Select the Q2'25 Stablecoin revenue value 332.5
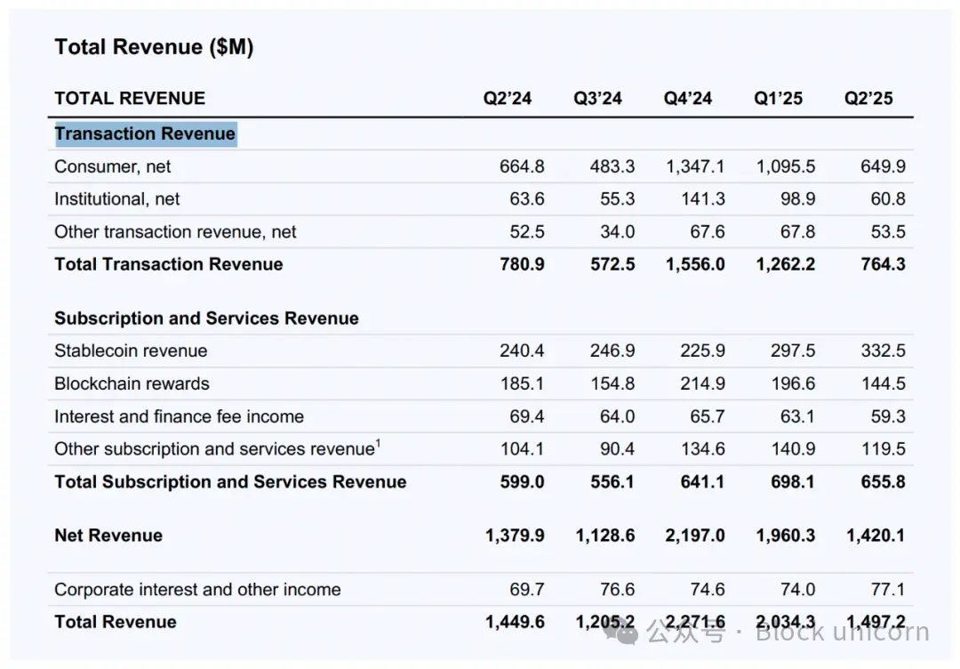The height and width of the screenshot is (669, 960). click(883, 351)
